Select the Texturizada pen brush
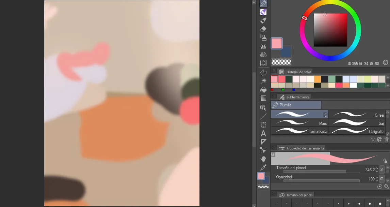Screen dimensions: 390x207 [x=299, y=131]
